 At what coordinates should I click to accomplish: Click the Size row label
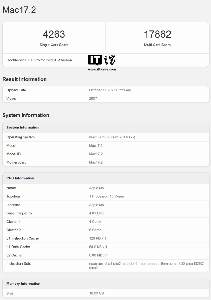pos(10,294)
